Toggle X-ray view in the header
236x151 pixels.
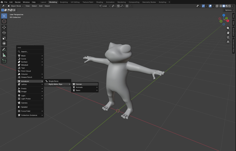217,6
